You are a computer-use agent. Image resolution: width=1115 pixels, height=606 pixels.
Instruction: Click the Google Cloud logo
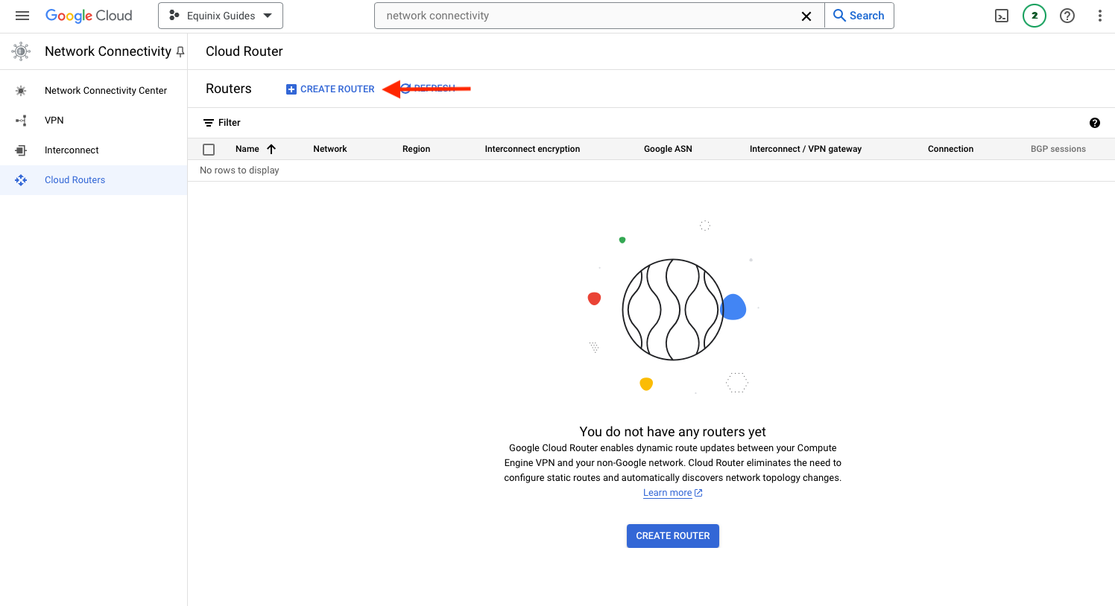[x=89, y=16]
